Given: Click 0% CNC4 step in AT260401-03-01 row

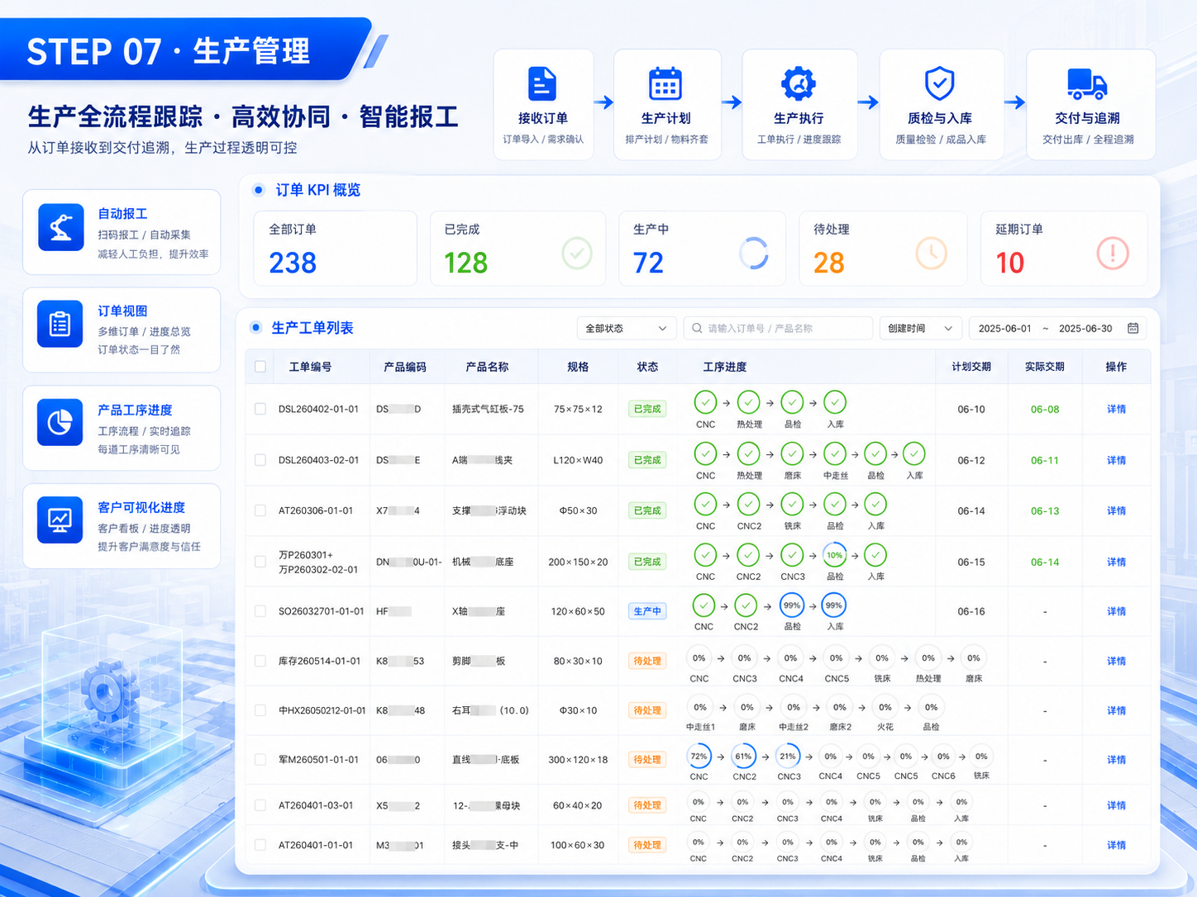Looking at the screenshot, I should click(x=831, y=802).
